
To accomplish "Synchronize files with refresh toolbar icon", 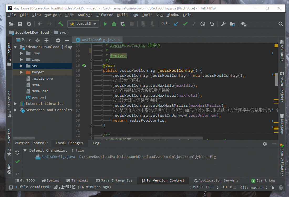I will tap(29, 24).
